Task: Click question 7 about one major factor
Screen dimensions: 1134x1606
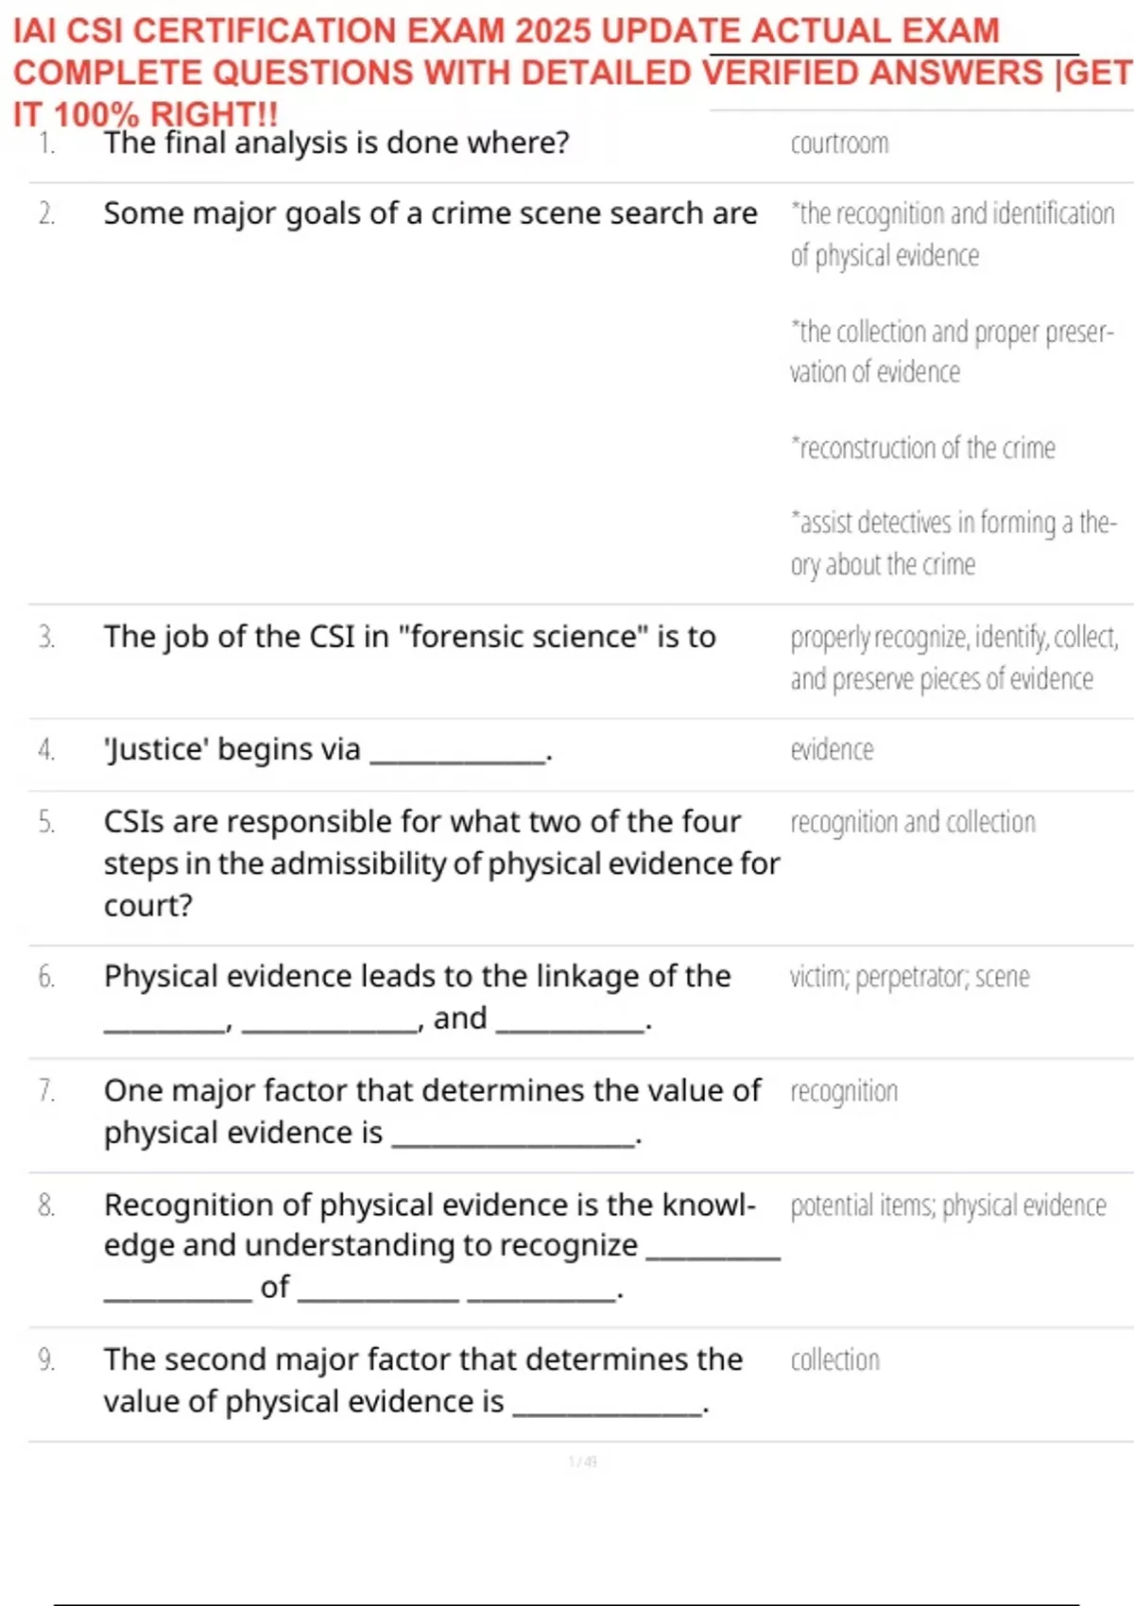Action: pyautogui.click(x=432, y=1111)
